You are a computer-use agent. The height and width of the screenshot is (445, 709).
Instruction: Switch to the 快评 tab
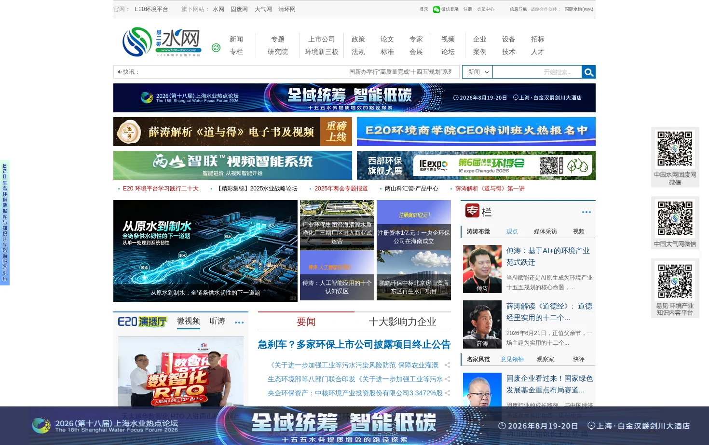point(579,359)
